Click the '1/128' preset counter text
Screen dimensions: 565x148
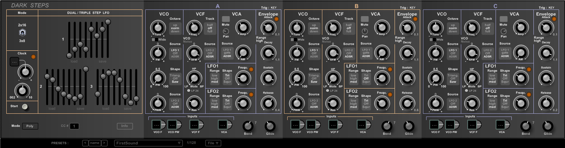(x=191, y=143)
